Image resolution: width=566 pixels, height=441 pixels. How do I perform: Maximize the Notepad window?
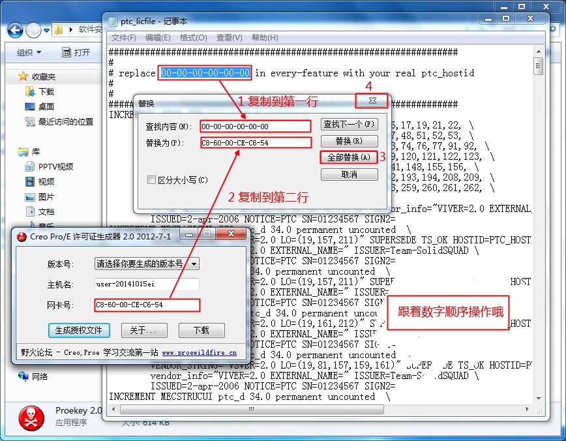point(506,19)
